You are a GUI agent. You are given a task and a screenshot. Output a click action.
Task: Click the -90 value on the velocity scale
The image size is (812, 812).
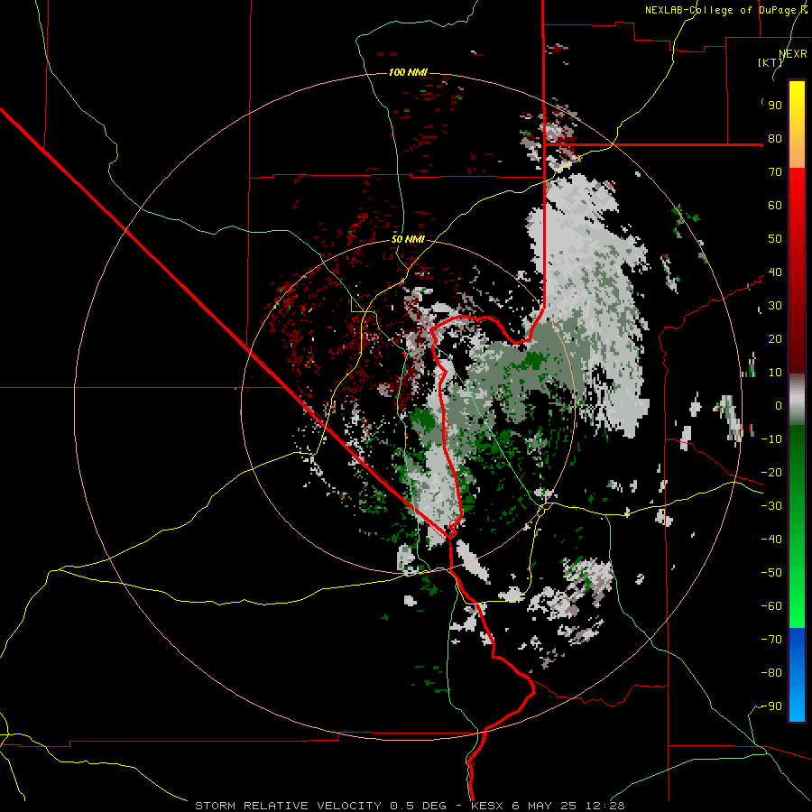coord(771,706)
